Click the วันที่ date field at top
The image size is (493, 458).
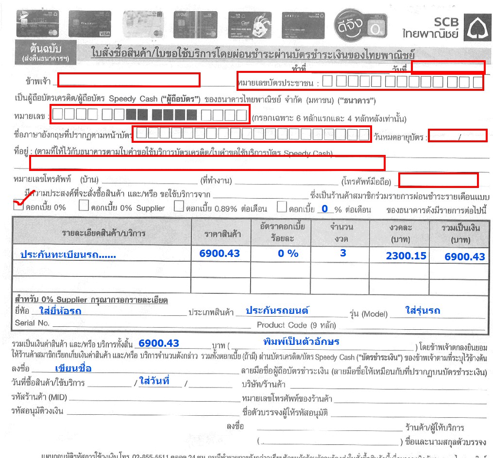tap(448, 67)
